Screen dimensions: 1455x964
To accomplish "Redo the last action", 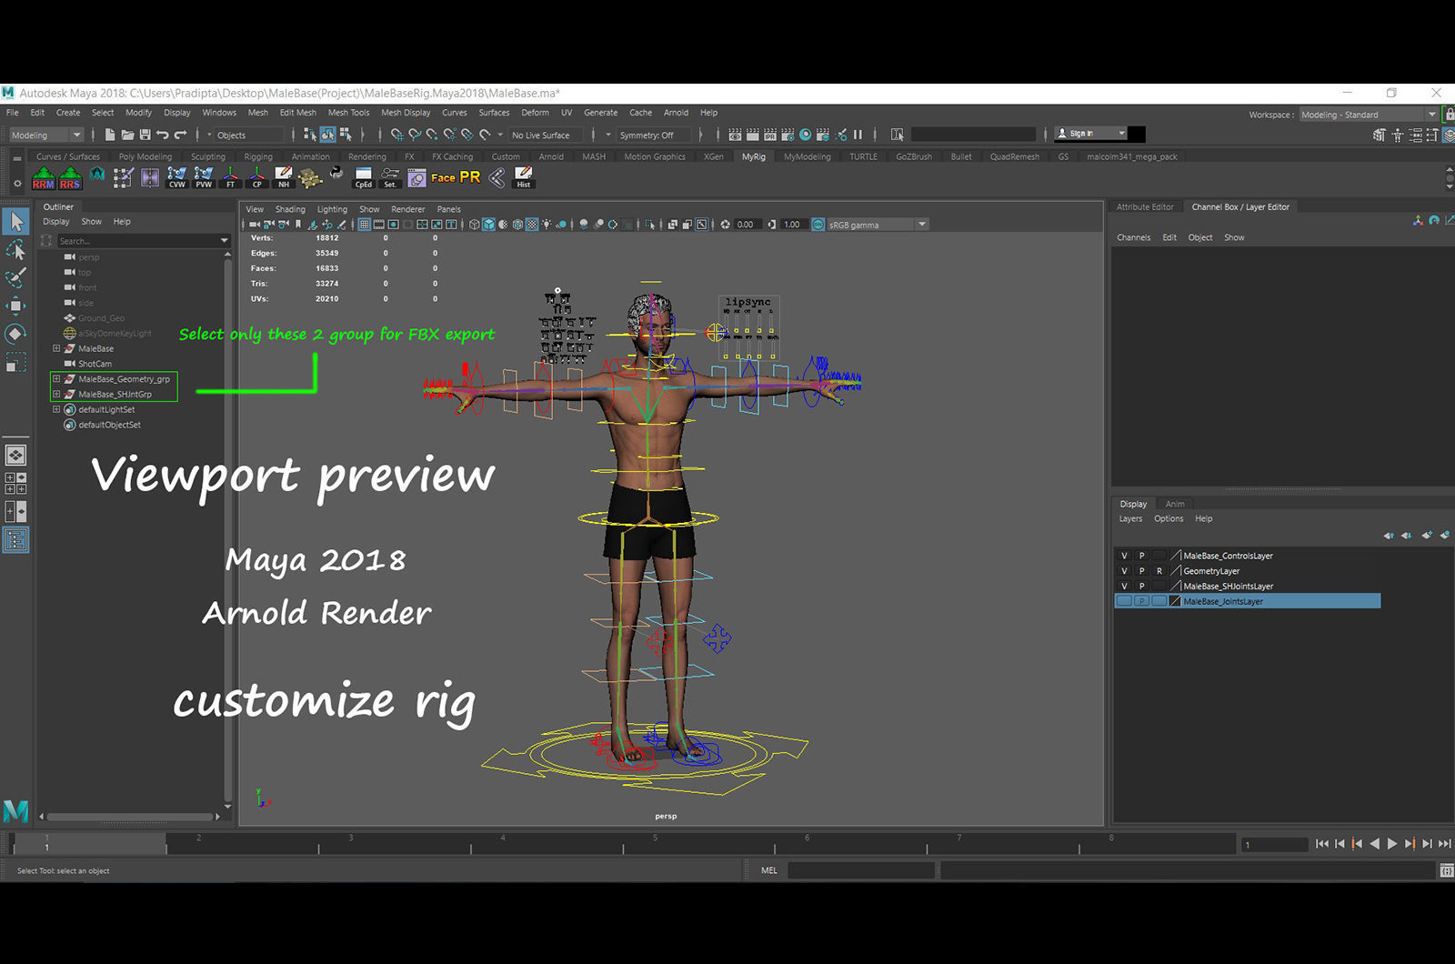I will (x=180, y=135).
